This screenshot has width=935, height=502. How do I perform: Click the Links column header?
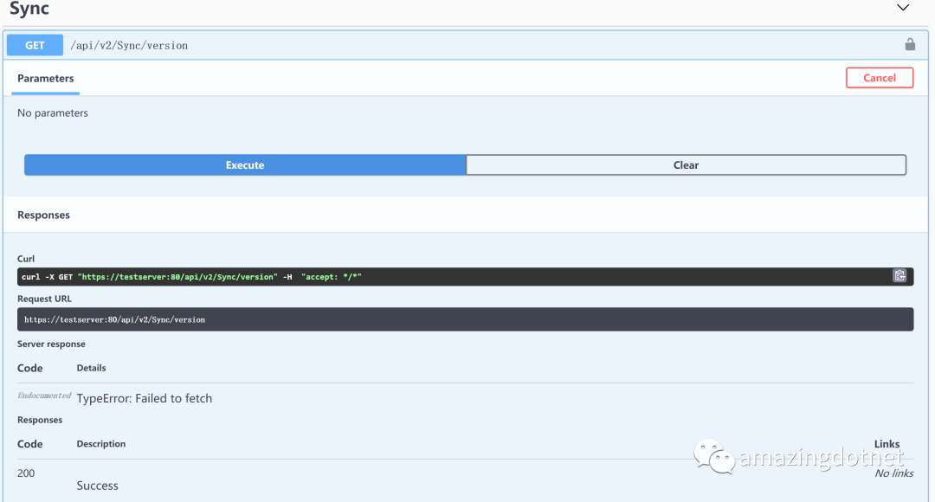click(887, 444)
